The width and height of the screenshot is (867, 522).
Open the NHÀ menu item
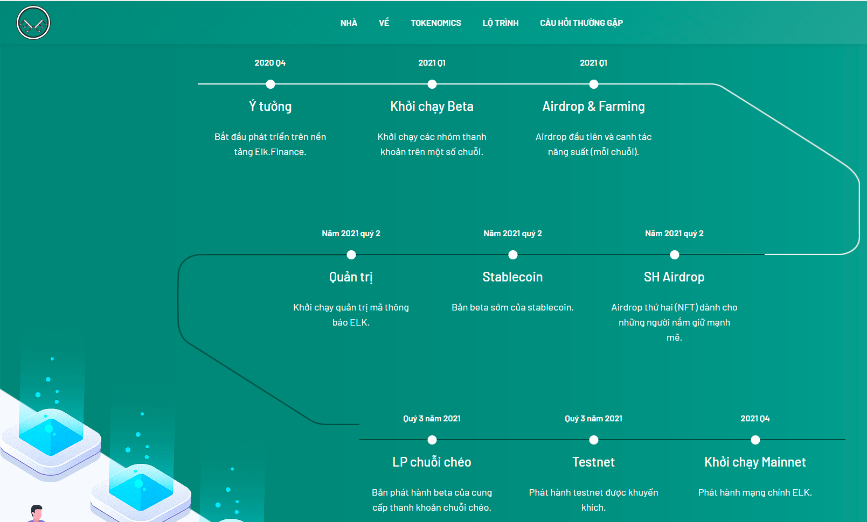(349, 23)
